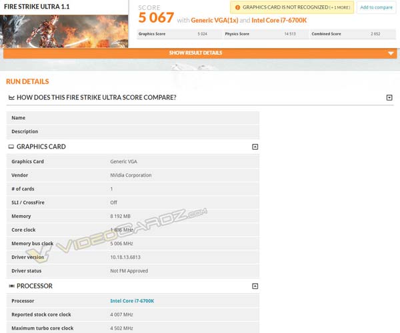Click the chip icon beside PROCESSOR heading

[11, 286]
